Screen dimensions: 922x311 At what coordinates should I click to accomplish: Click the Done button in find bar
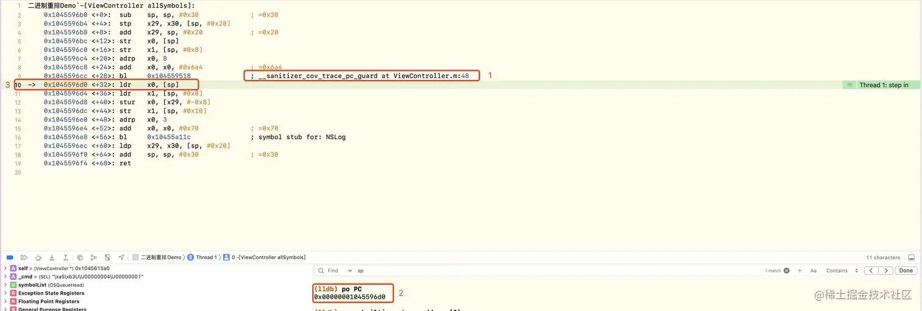(x=906, y=271)
